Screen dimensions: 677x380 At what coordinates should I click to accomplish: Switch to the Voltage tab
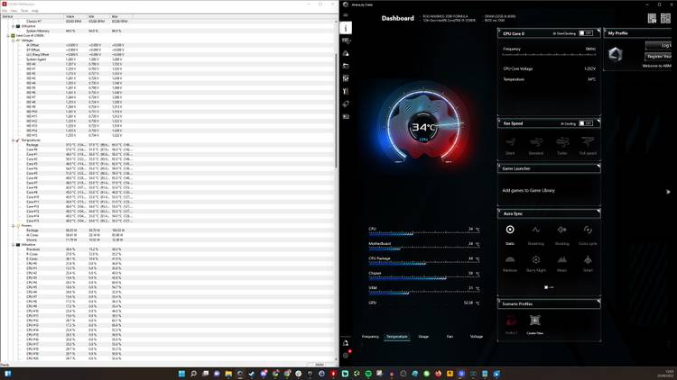point(477,337)
